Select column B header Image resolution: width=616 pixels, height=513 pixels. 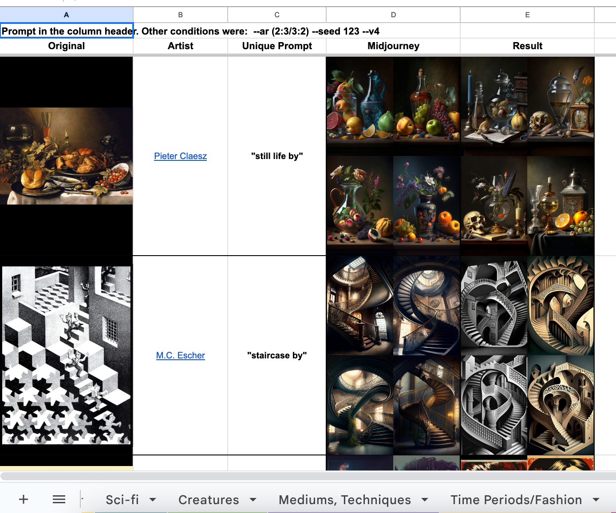[x=180, y=15]
